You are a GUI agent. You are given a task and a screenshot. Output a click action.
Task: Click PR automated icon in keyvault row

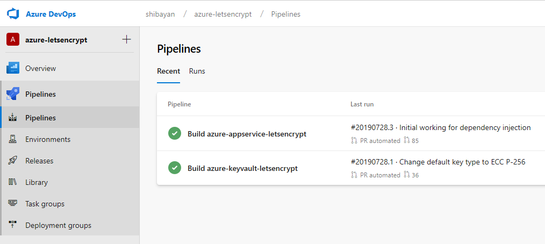(x=354, y=175)
